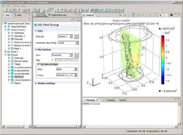183x135 pixels.
Task: Switch to the Model Builder tab
Action: click(6, 15)
